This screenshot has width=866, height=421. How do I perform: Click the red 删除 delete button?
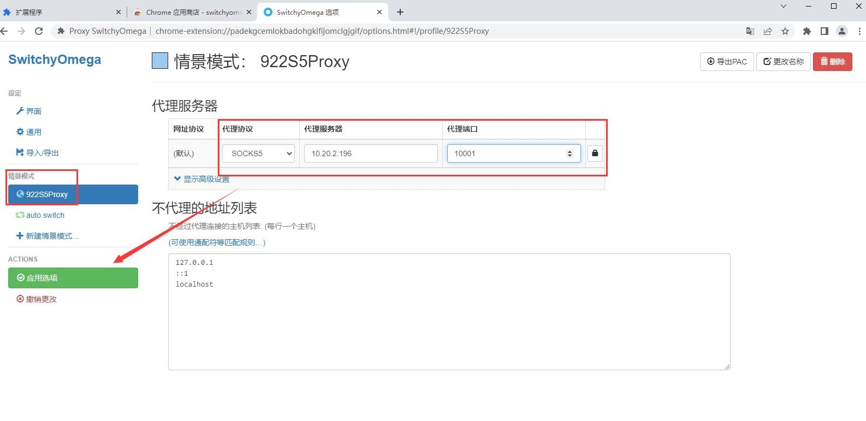pyautogui.click(x=832, y=62)
